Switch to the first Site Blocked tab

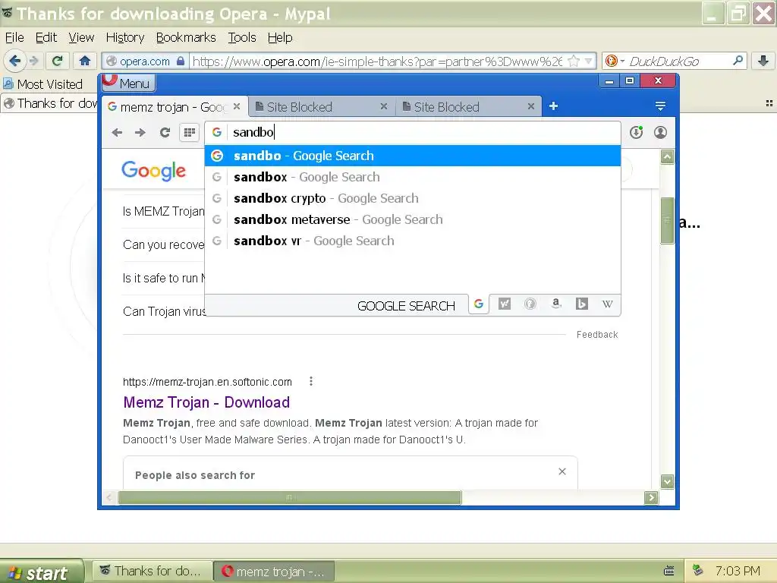[x=321, y=106]
